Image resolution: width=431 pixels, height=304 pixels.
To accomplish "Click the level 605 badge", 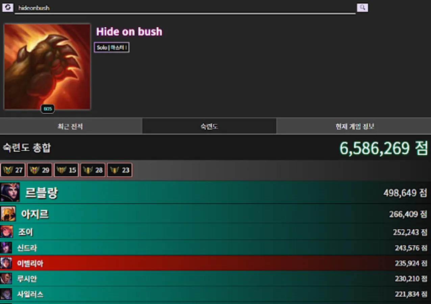I will click(48, 109).
